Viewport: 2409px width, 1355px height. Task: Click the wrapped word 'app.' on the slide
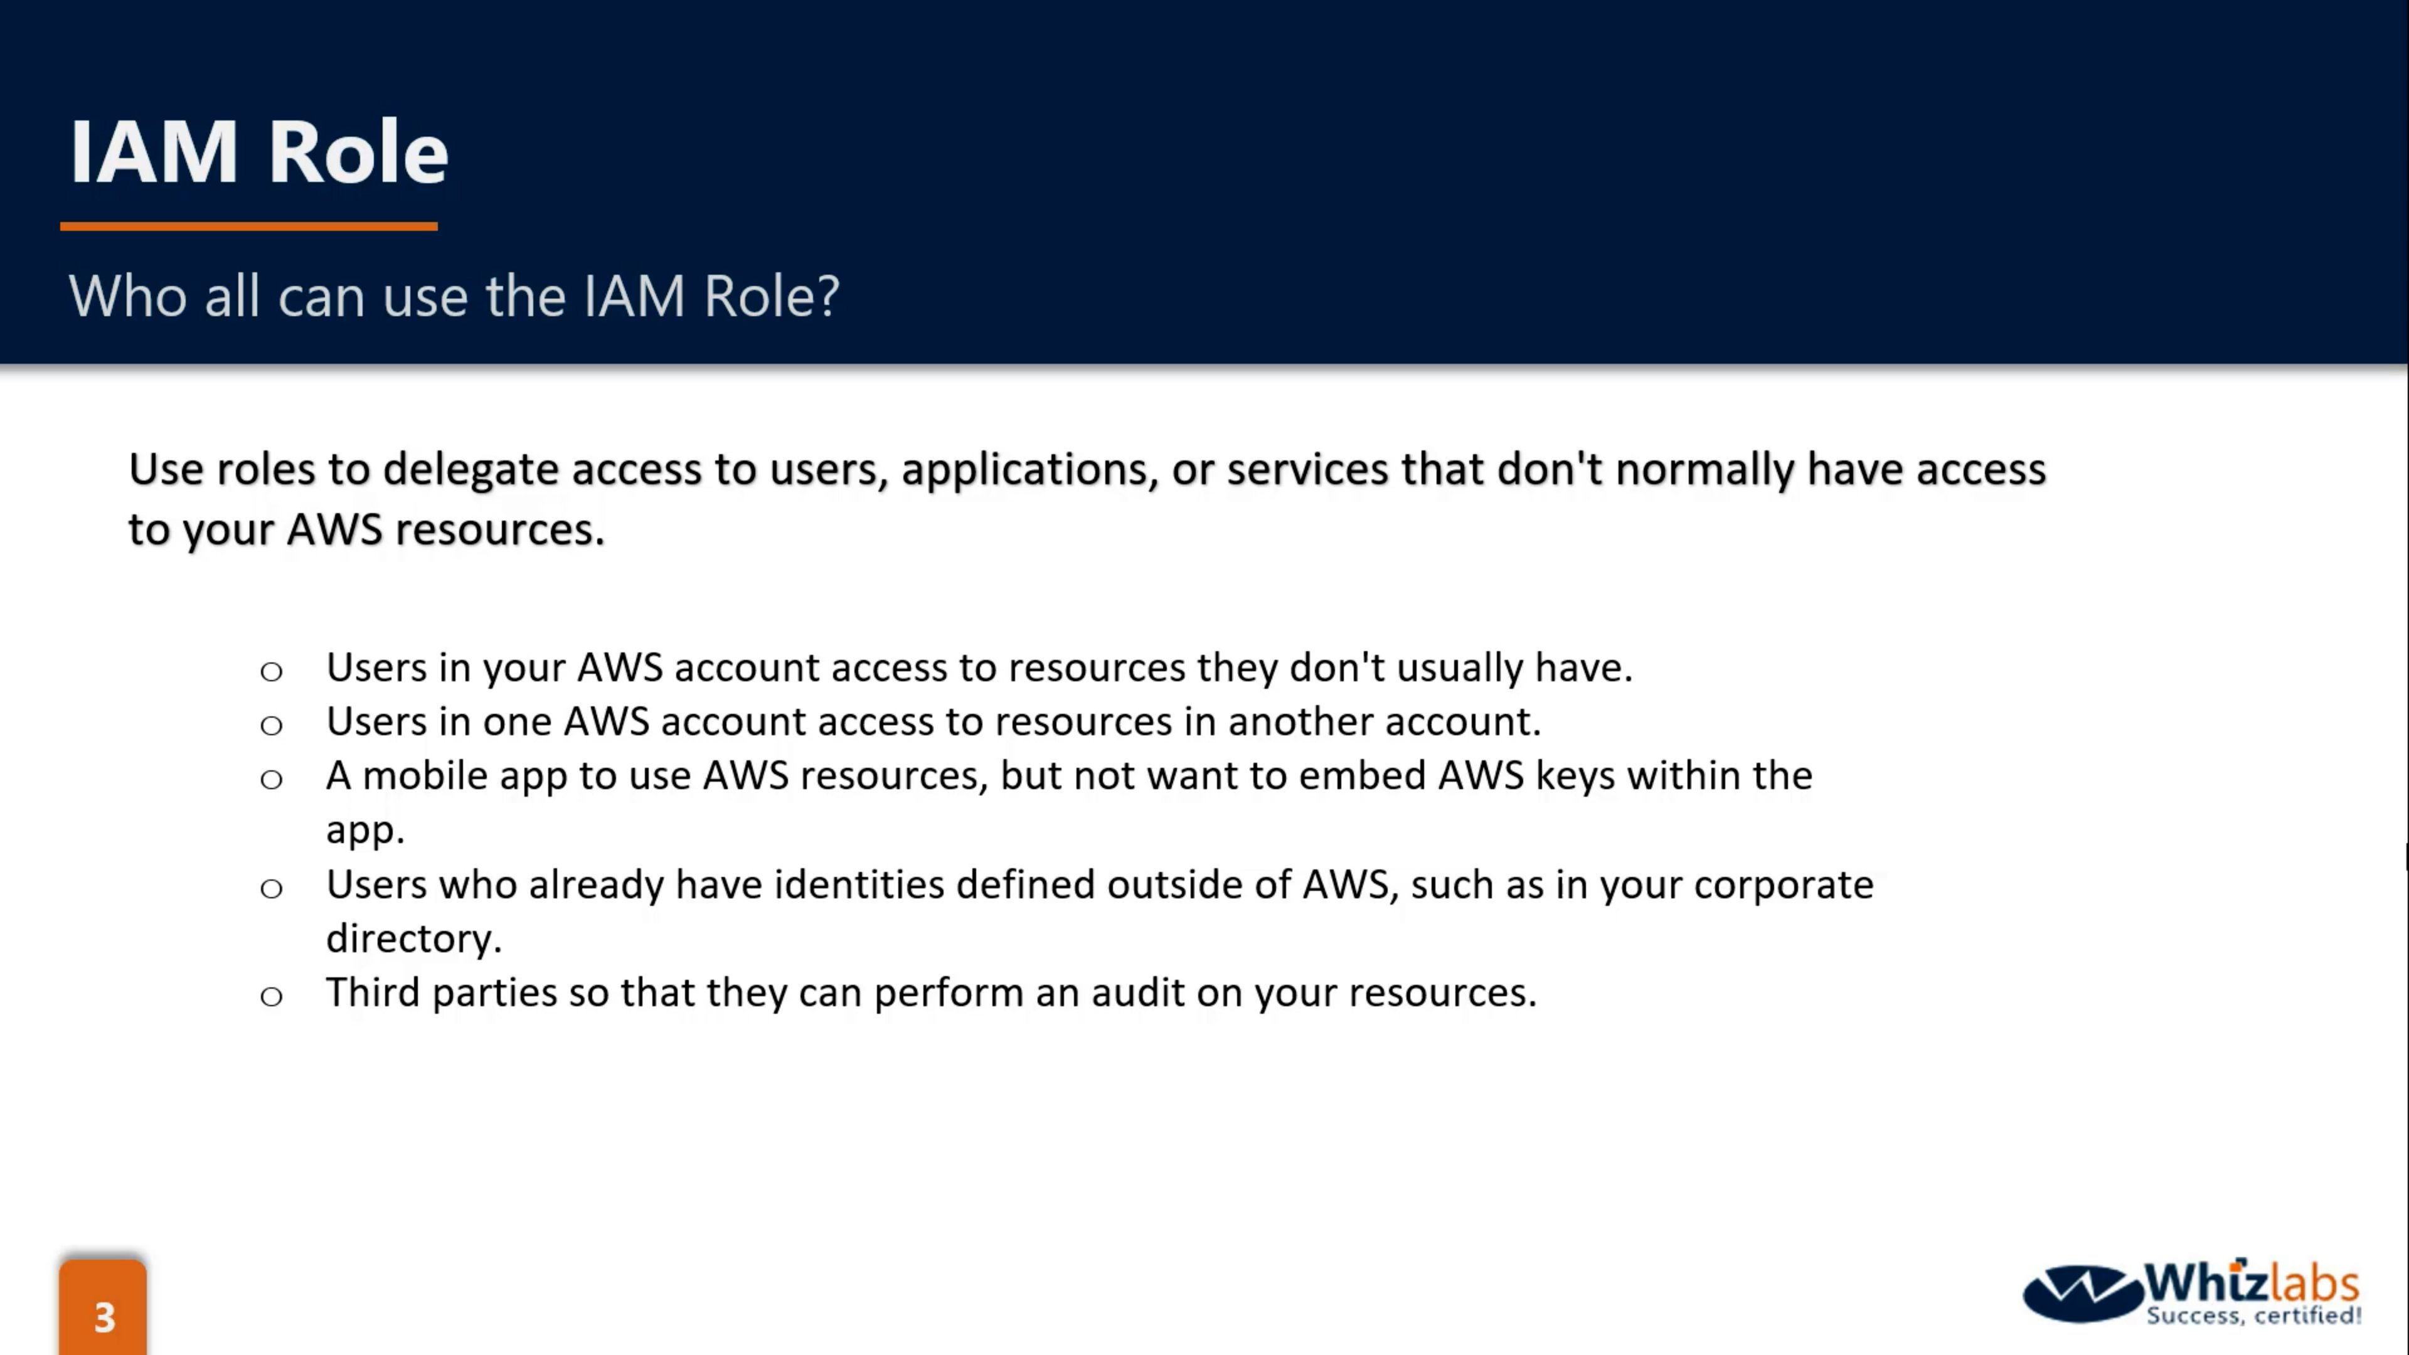pyautogui.click(x=364, y=831)
